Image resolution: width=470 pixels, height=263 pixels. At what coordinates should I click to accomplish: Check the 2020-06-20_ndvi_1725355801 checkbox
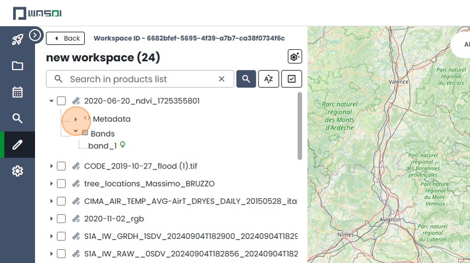click(61, 101)
